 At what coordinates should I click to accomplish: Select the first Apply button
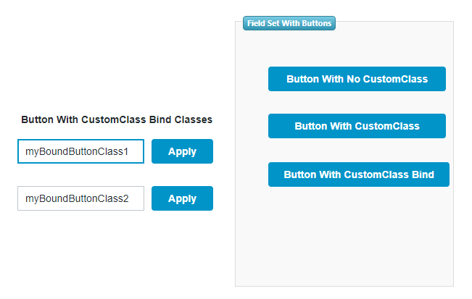click(x=182, y=151)
